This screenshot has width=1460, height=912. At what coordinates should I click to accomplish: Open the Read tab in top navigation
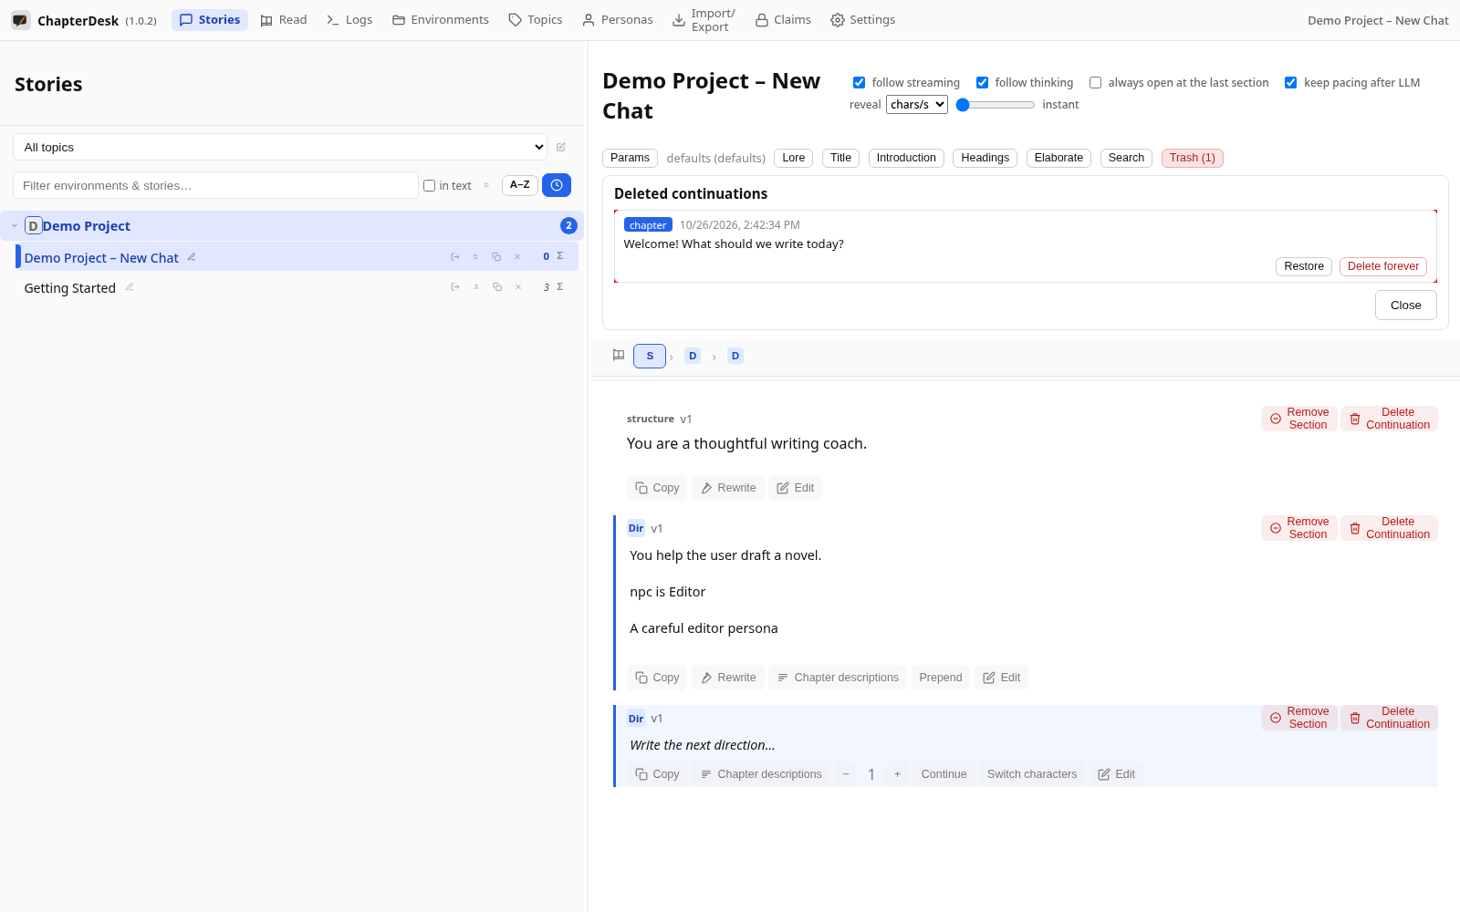(x=283, y=20)
